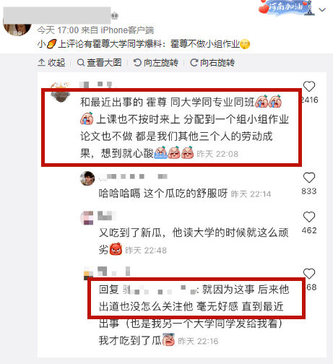
Task: Open the iPhone客户端 source link
Action: (x=127, y=30)
